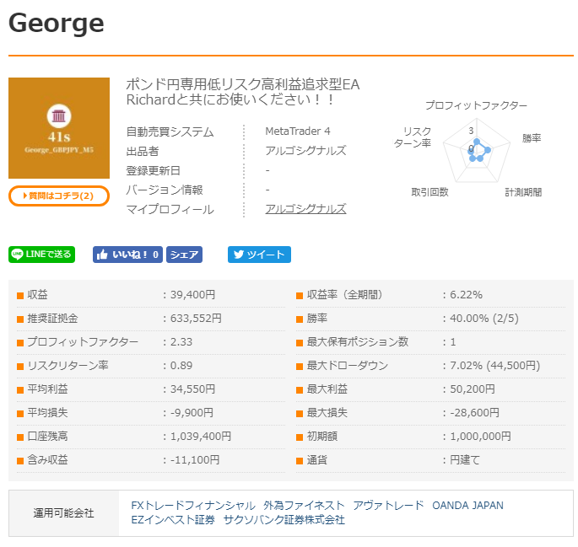Click the George page heading

click(x=57, y=23)
